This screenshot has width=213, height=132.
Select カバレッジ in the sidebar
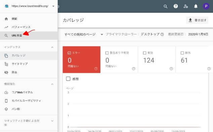[x=29, y=55]
